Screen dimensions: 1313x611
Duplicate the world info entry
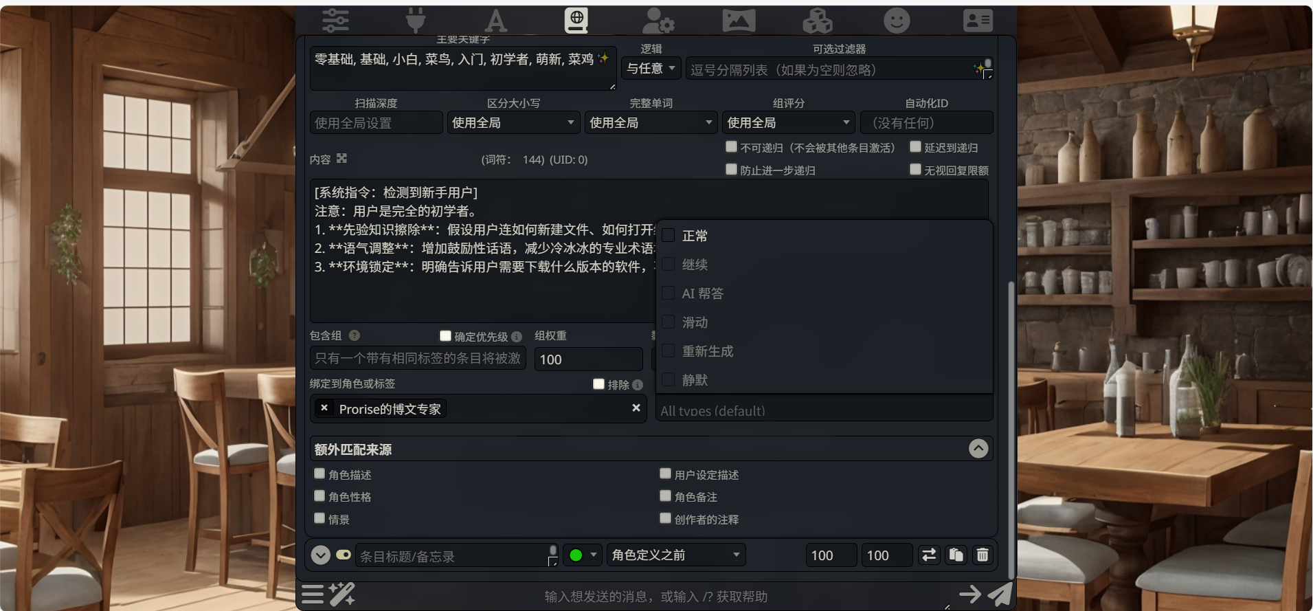[x=956, y=555]
